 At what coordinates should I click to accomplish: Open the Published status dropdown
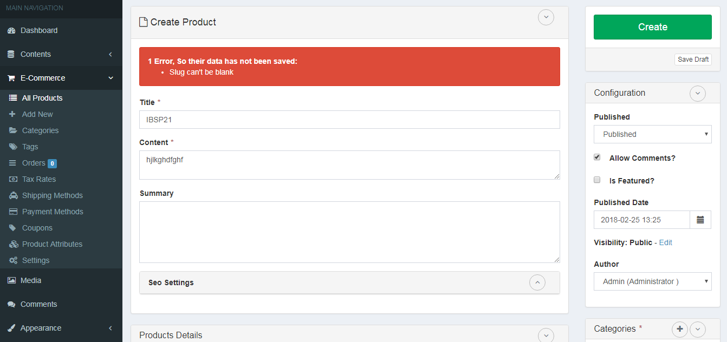652,134
